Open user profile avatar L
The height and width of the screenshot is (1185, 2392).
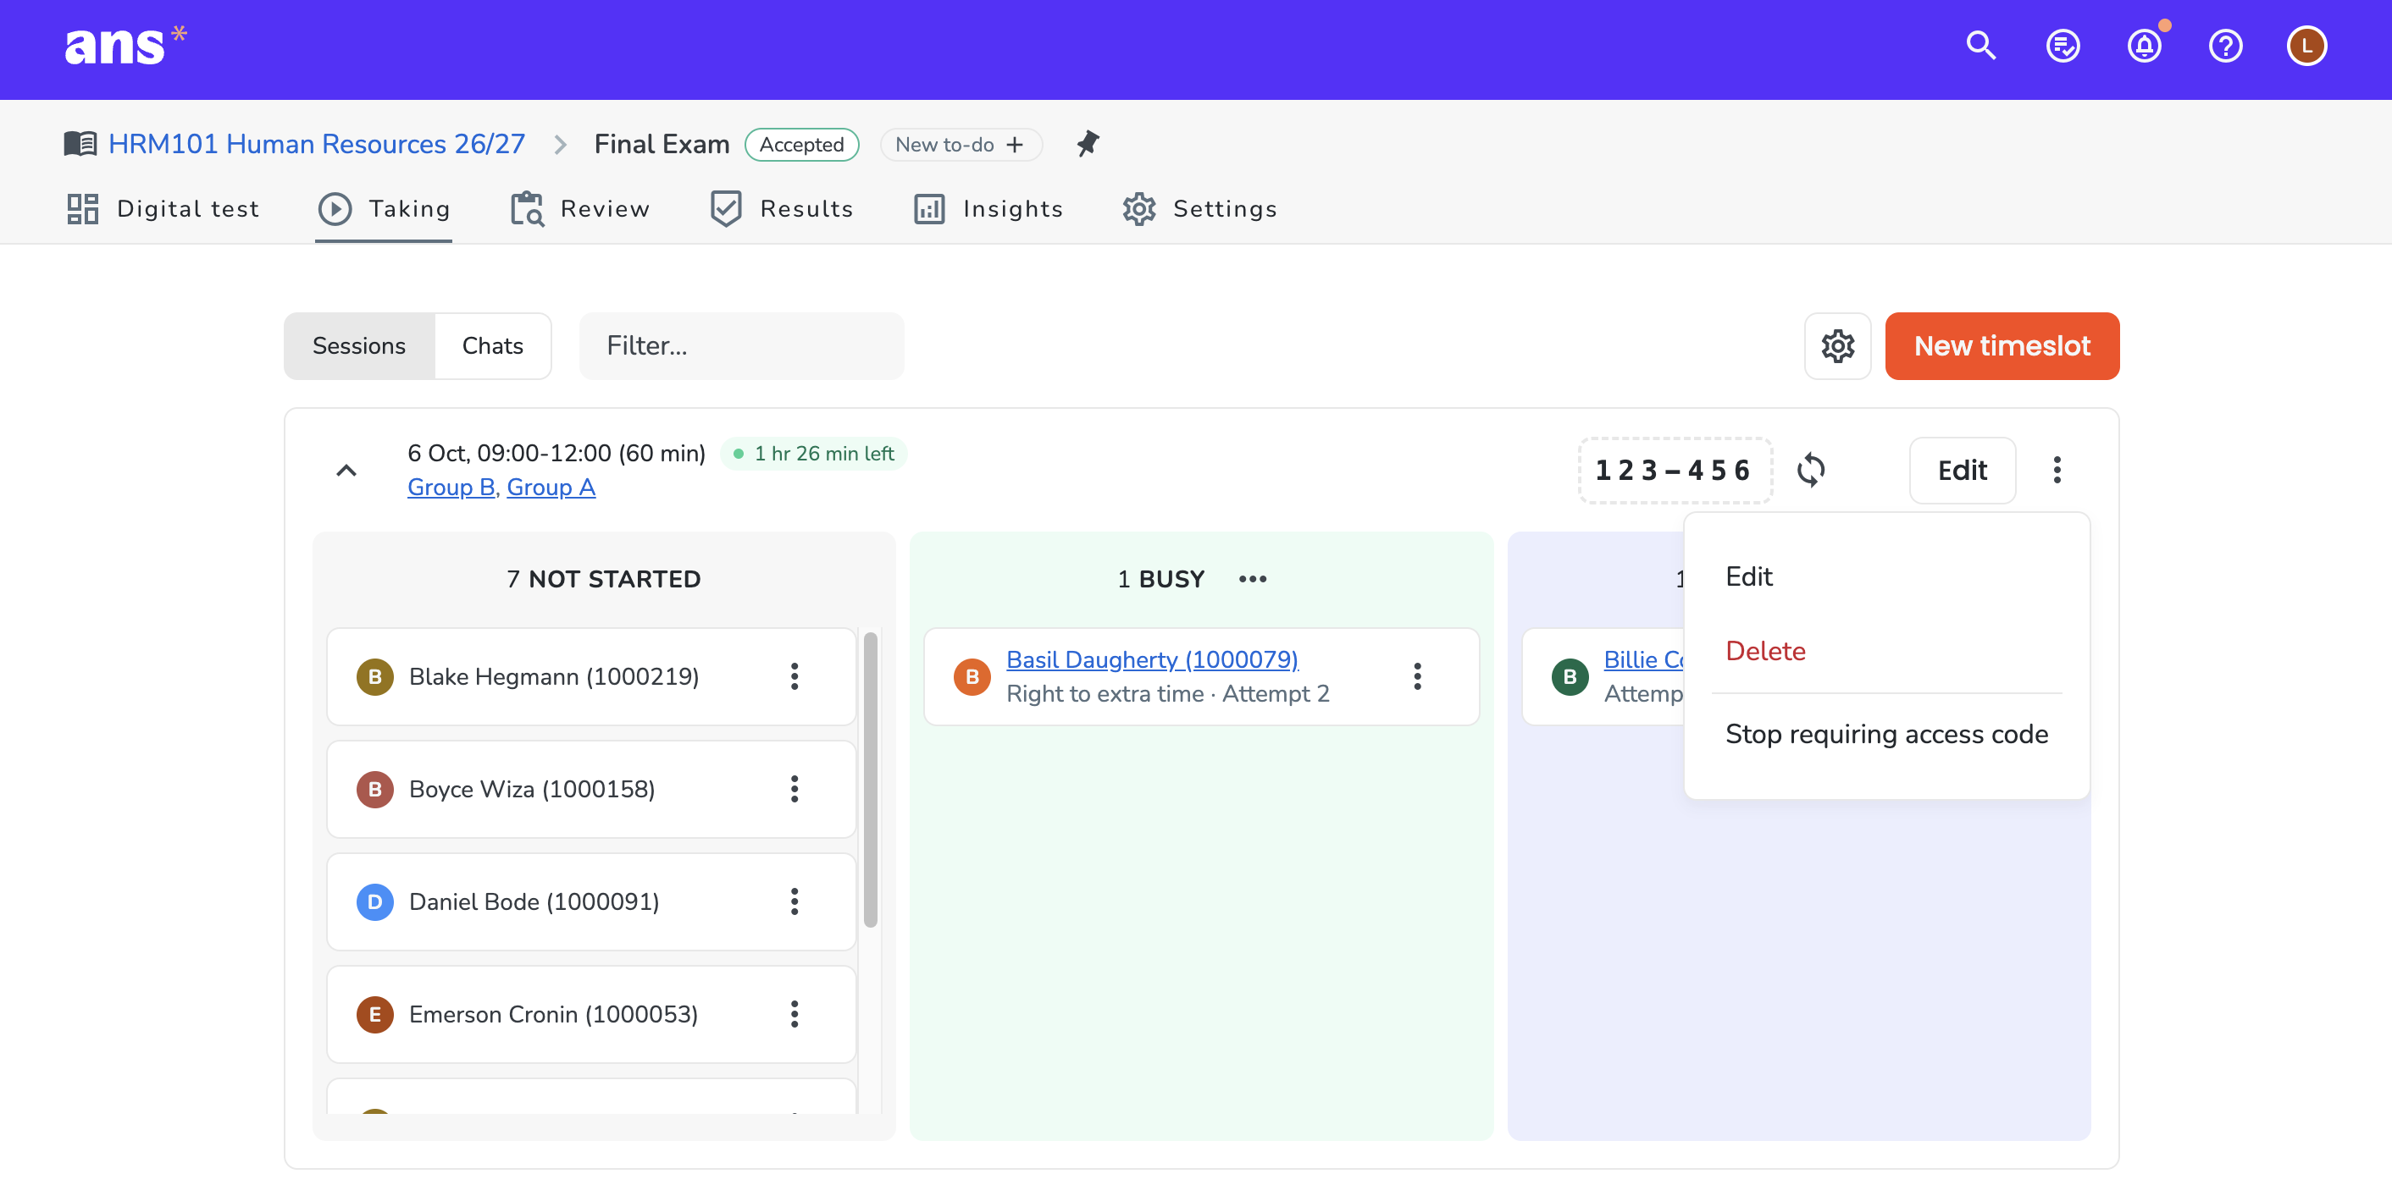coord(2306,46)
